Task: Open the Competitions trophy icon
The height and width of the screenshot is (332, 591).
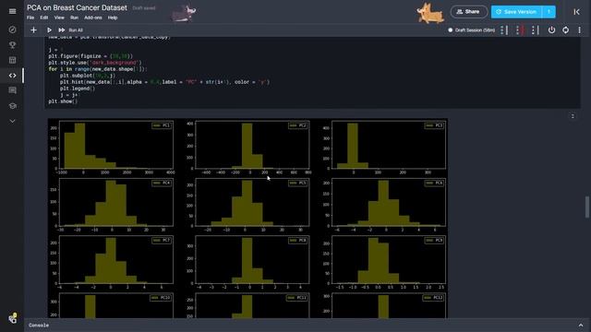Action: pos(12,45)
